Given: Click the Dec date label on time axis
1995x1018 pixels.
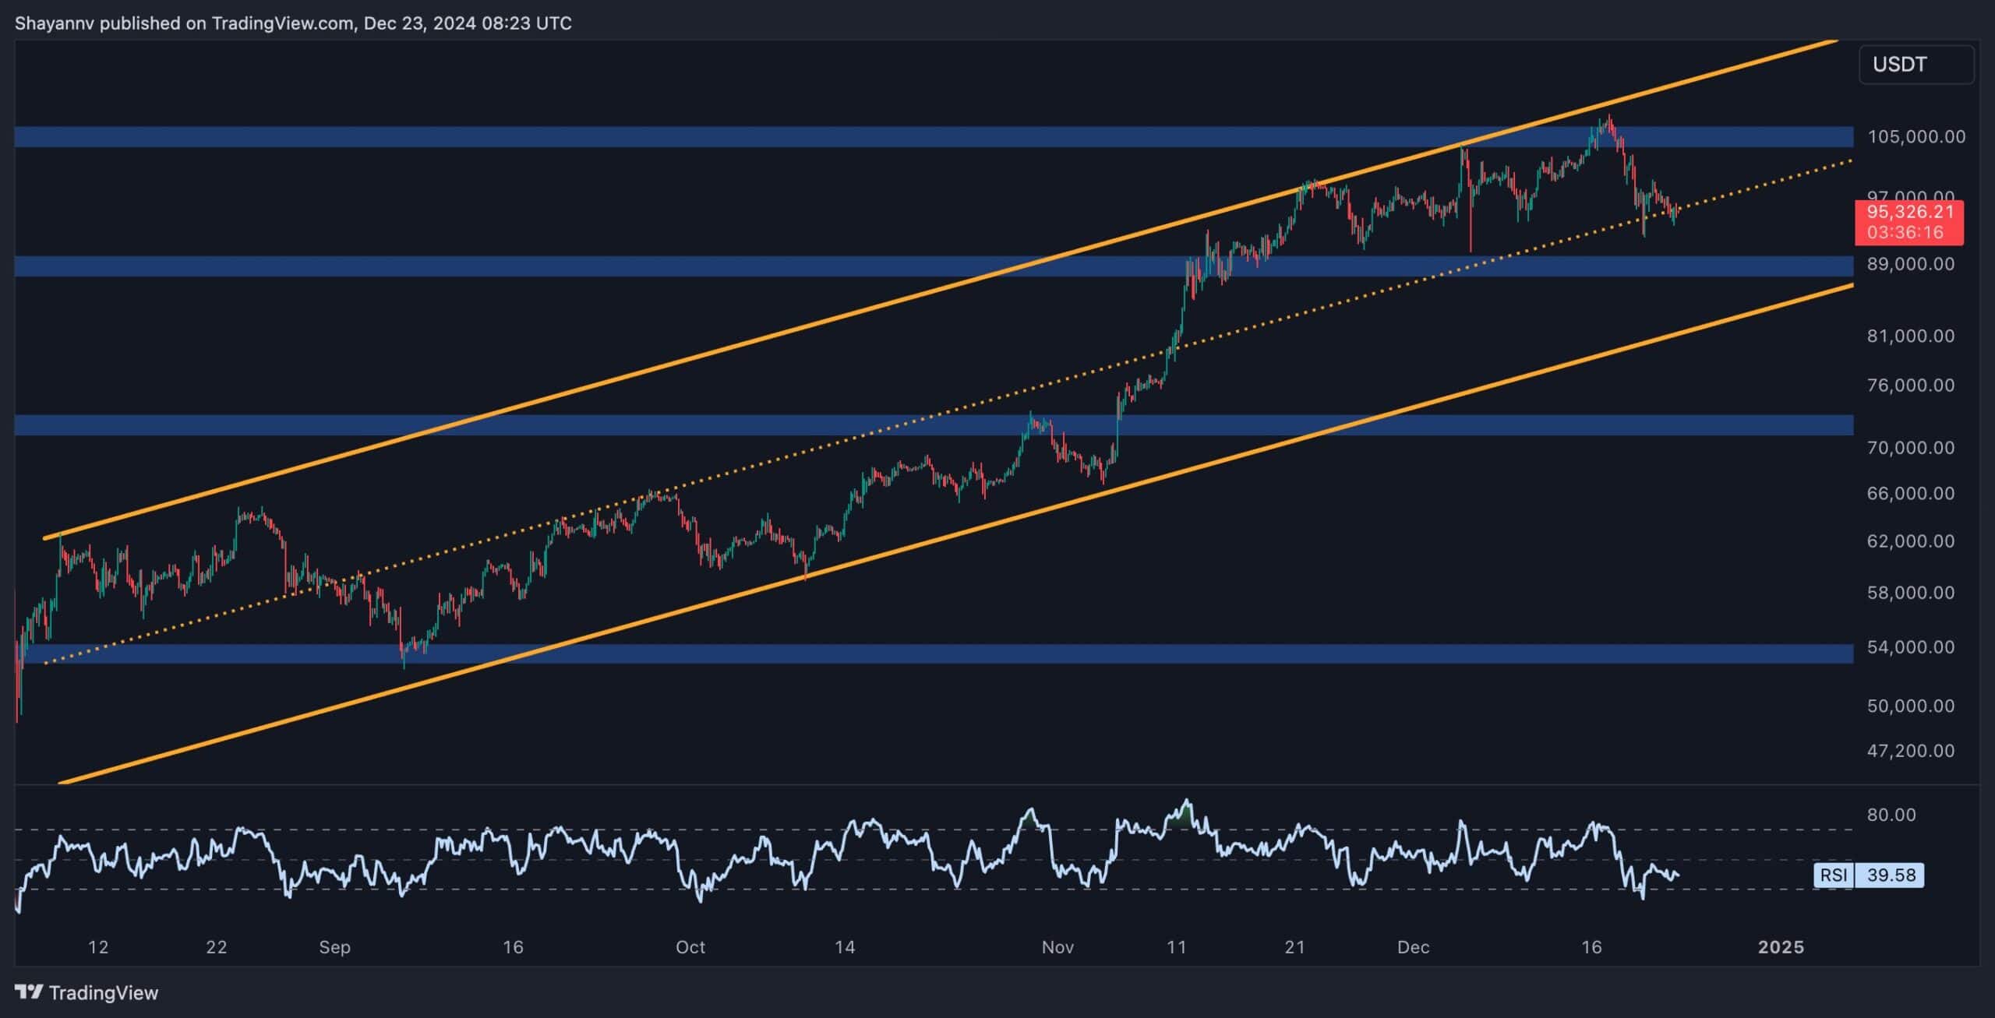Looking at the screenshot, I should [x=1413, y=947].
